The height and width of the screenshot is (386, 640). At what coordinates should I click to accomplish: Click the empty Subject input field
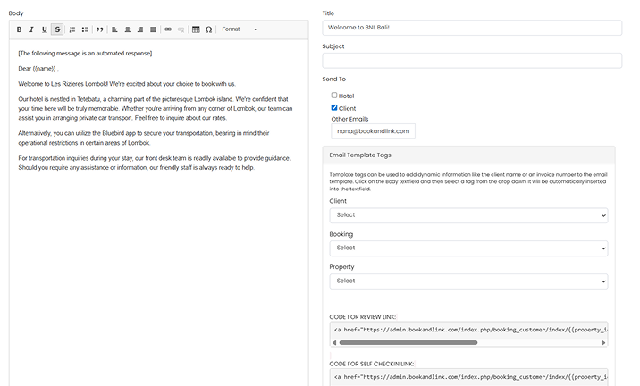pyautogui.click(x=472, y=61)
